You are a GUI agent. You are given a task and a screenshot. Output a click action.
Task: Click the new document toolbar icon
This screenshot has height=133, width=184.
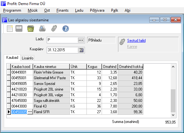point(10,29)
